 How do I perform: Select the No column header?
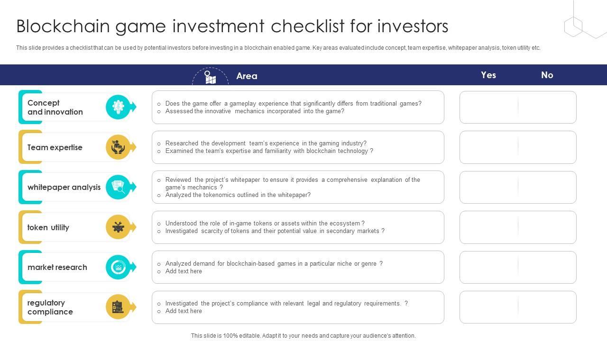[547, 75]
